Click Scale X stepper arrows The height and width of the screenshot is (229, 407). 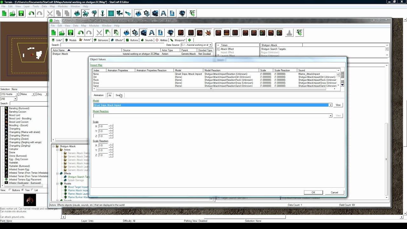[111, 126]
